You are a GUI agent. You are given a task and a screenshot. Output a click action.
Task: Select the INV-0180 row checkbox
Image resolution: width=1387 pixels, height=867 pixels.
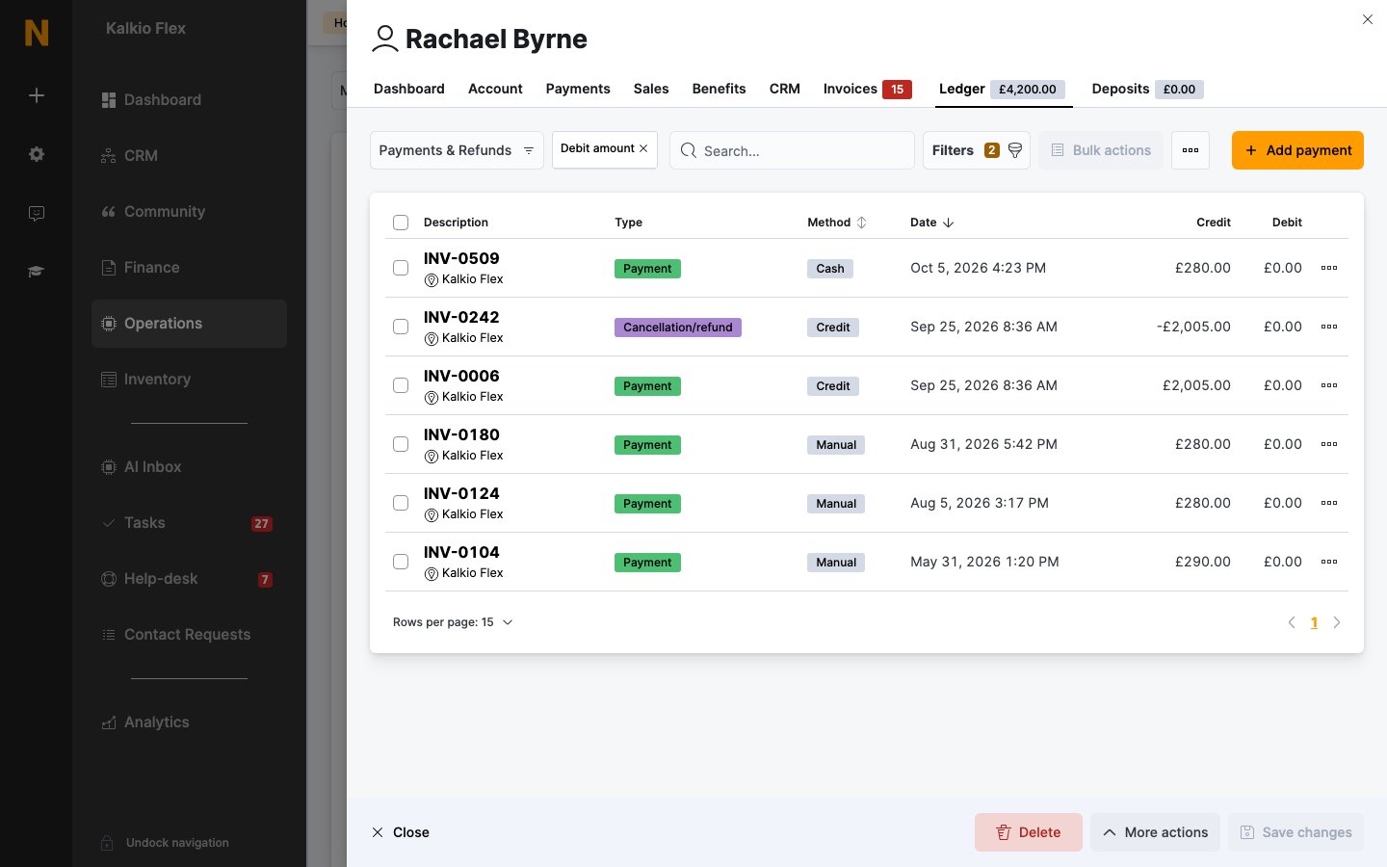pos(401,444)
